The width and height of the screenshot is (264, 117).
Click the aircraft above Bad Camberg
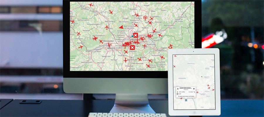[111, 12]
